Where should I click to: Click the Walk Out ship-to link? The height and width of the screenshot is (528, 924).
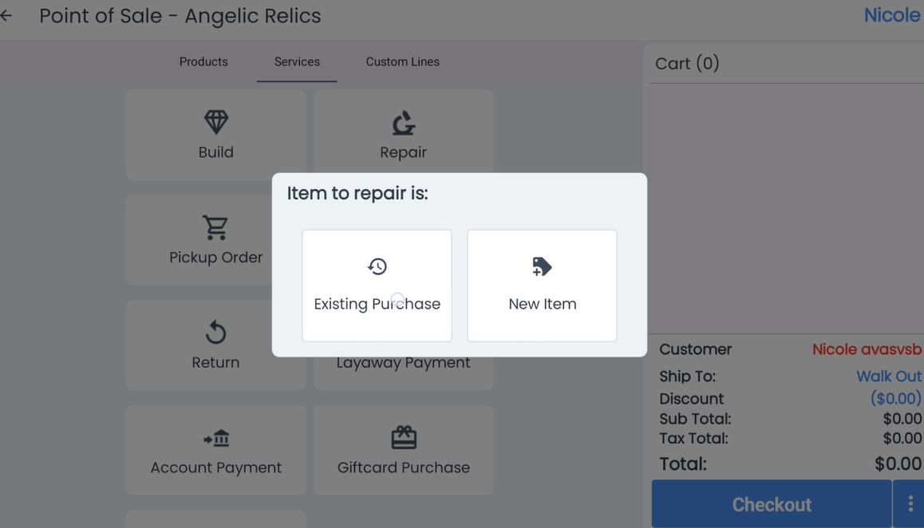point(889,376)
